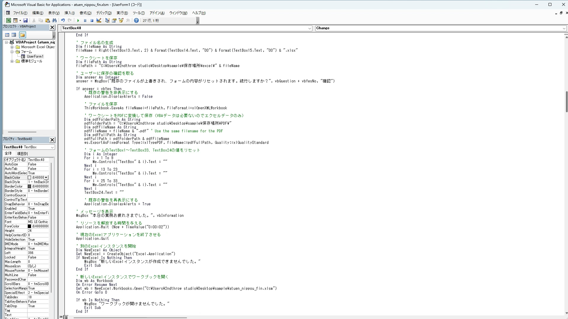
Task: Click the Cut scissors icon
Action: (34, 20)
